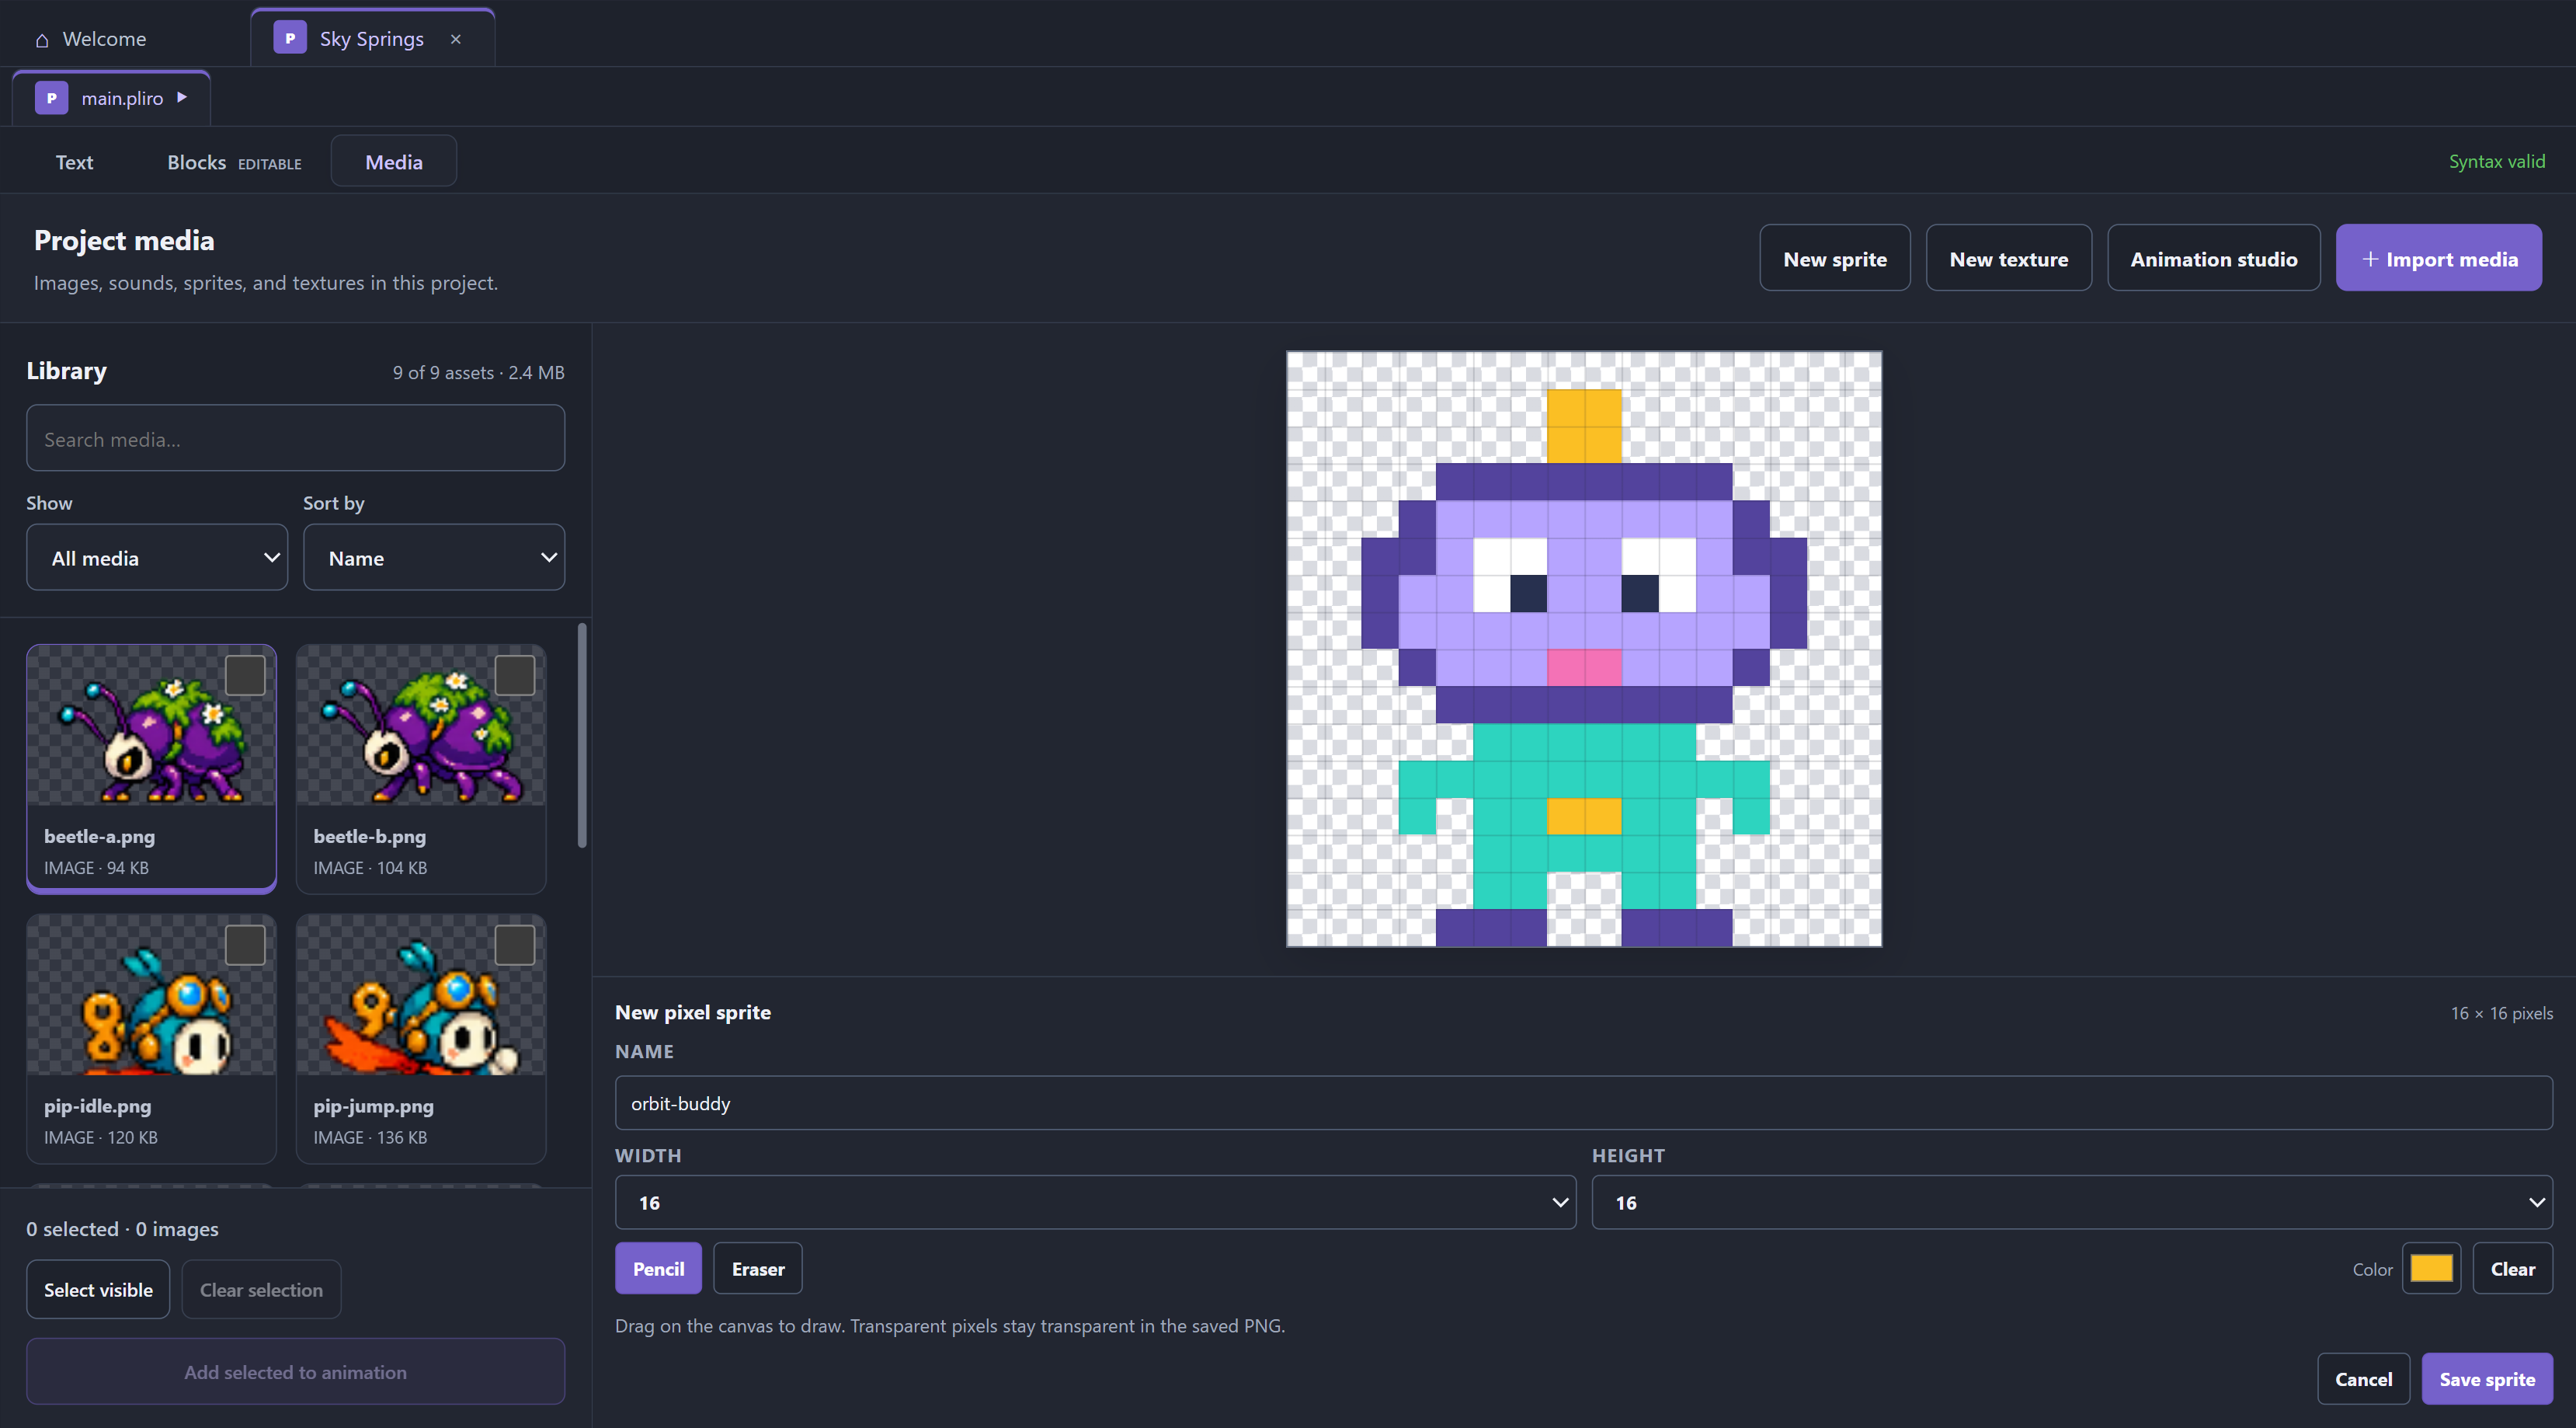This screenshot has height=1428, width=2576.
Task: Tick the checkbox on pip-idle.png
Action: tap(245, 945)
